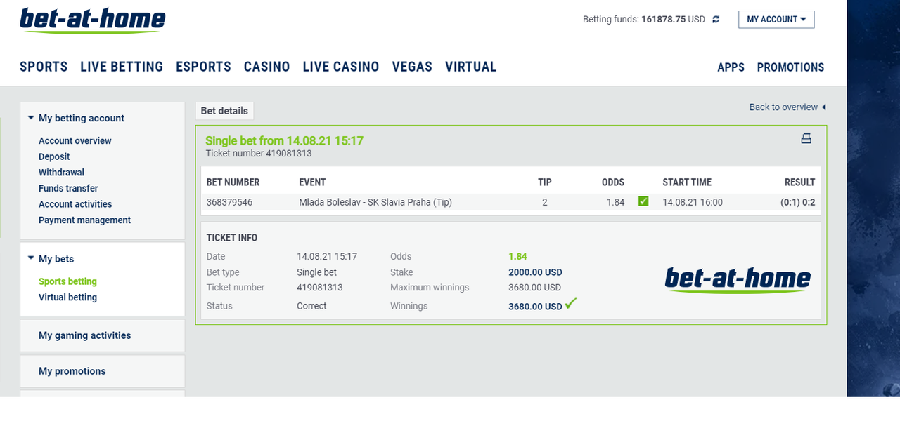Open Account overview link
This screenshot has width=900, height=428.
(x=75, y=141)
